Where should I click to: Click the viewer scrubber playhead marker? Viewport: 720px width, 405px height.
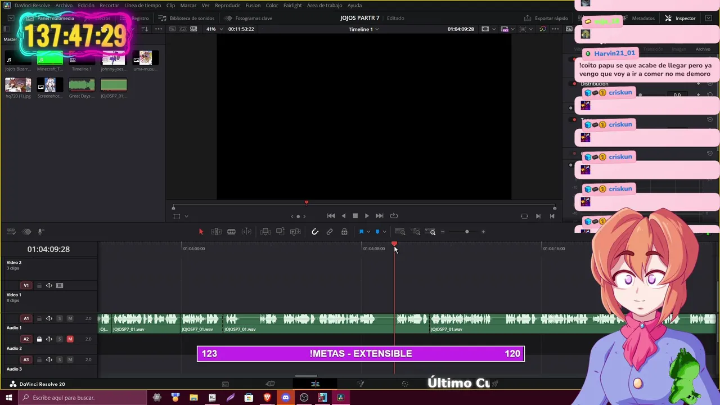[x=306, y=202]
